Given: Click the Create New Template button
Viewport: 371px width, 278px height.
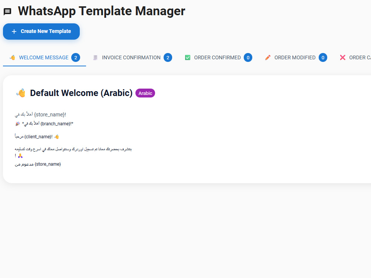Looking at the screenshot, I should click(x=42, y=32).
